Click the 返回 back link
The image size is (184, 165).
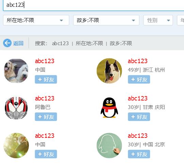pyautogui.click(x=18, y=43)
